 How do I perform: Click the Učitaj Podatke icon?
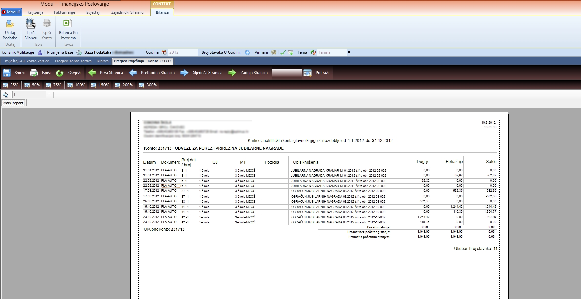point(10,24)
